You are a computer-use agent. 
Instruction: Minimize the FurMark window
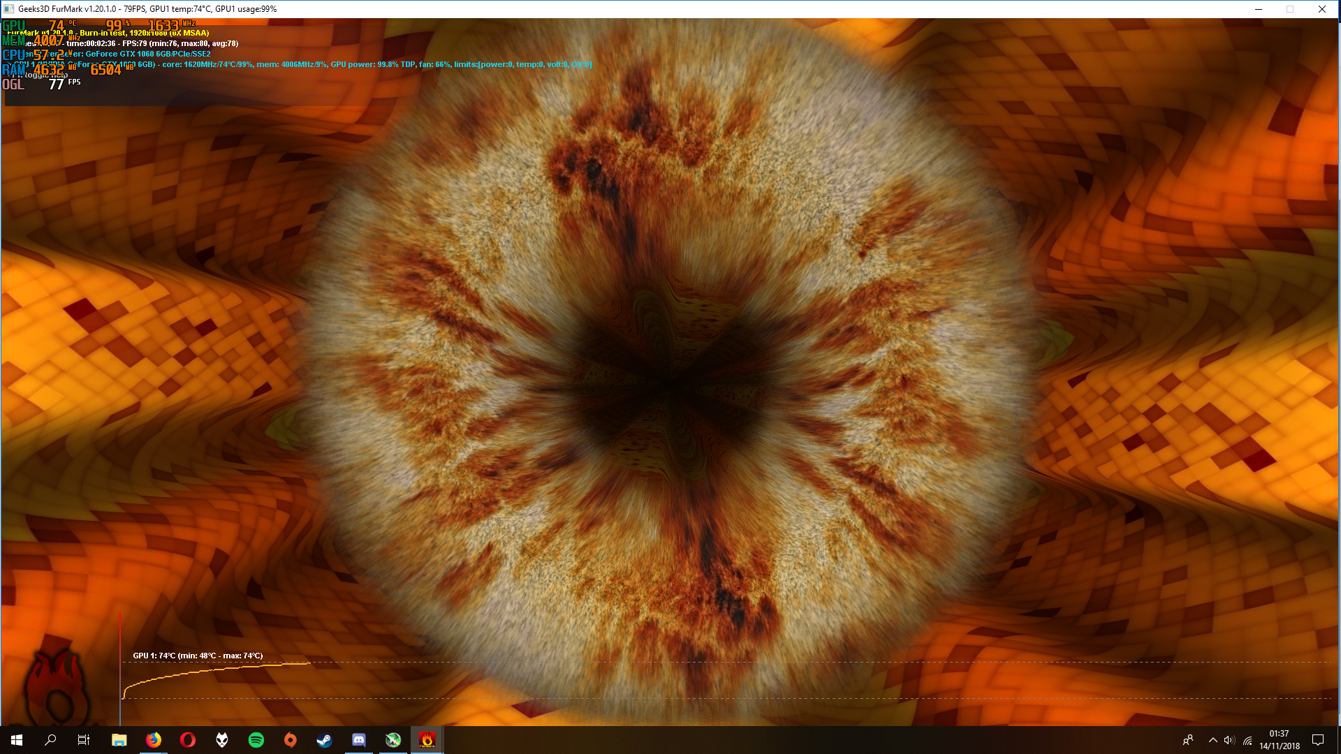coord(1259,9)
